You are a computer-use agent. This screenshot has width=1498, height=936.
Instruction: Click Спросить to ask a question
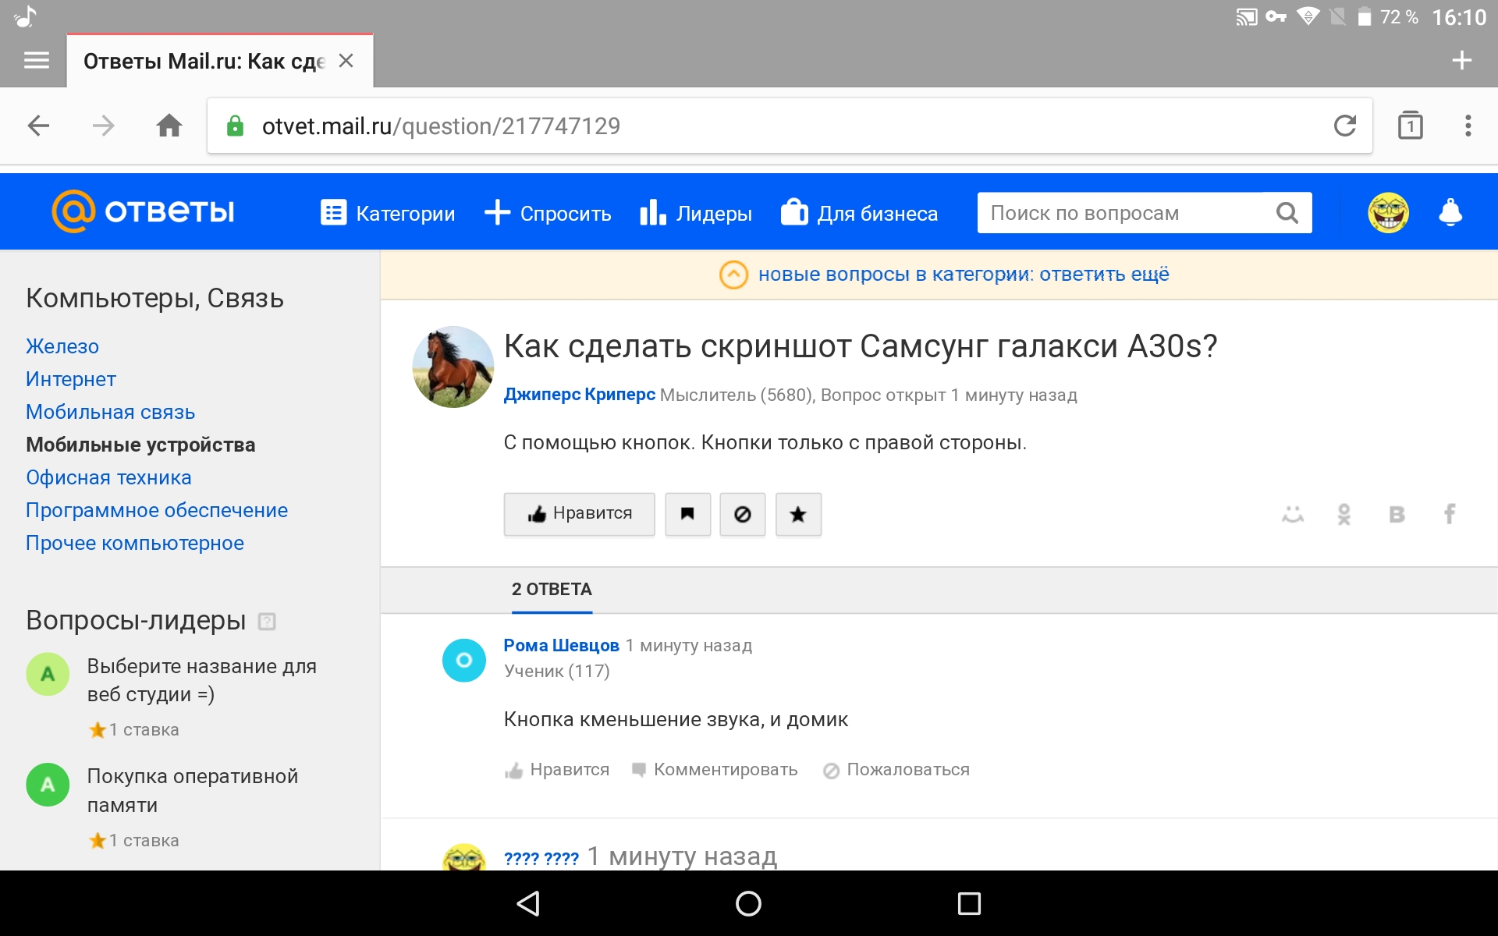click(x=548, y=213)
